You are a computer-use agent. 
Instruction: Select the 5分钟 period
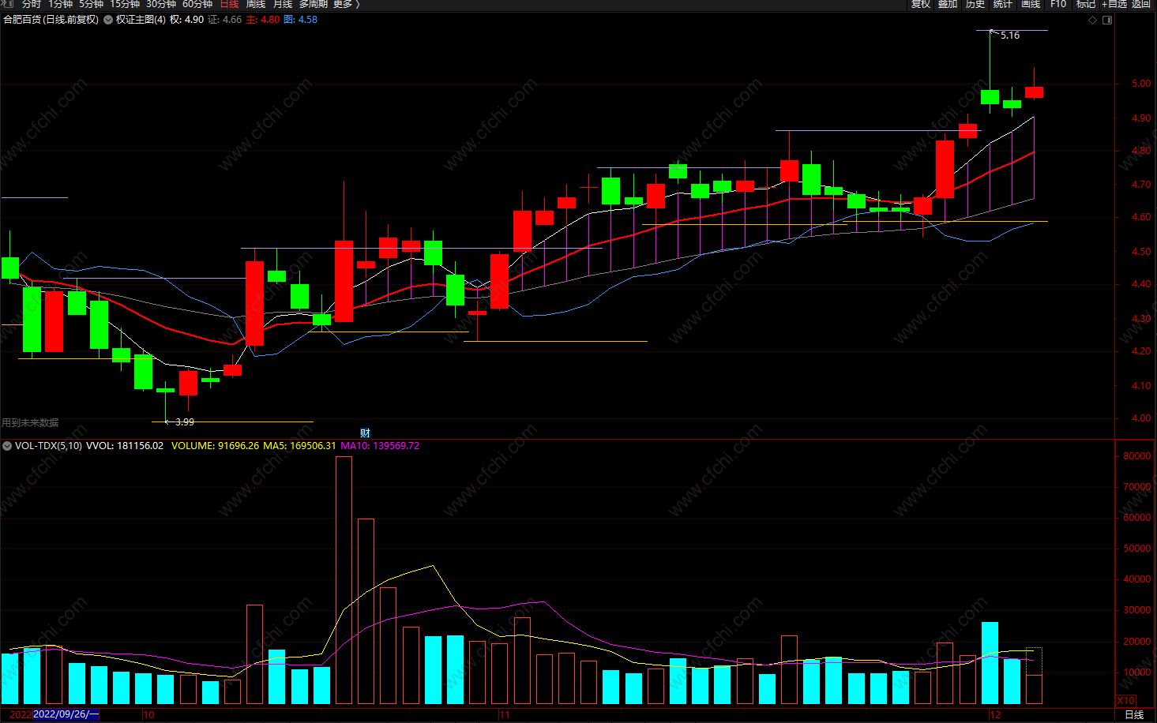pos(91,4)
